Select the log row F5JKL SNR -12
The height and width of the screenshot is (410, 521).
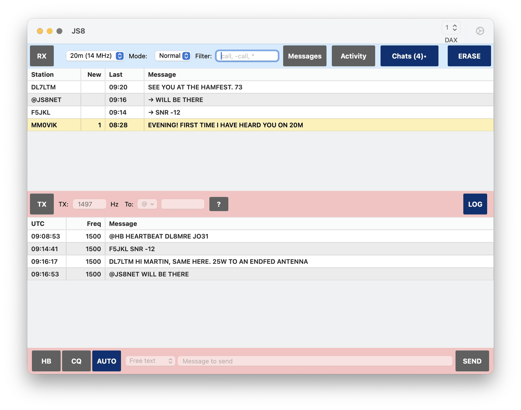(260, 249)
